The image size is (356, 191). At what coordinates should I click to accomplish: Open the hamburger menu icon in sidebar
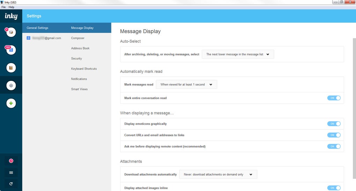[x=11, y=173]
